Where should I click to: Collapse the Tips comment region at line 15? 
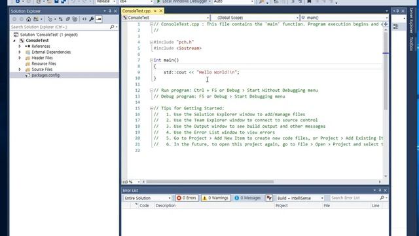coord(151,108)
